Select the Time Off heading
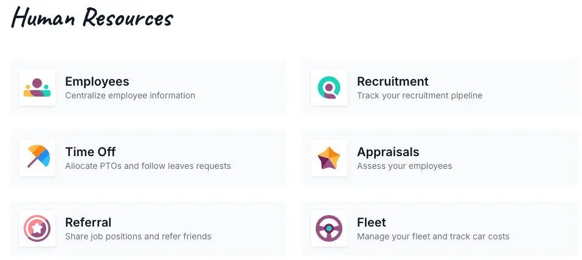Screen dimensions: 582x260 point(90,152)
